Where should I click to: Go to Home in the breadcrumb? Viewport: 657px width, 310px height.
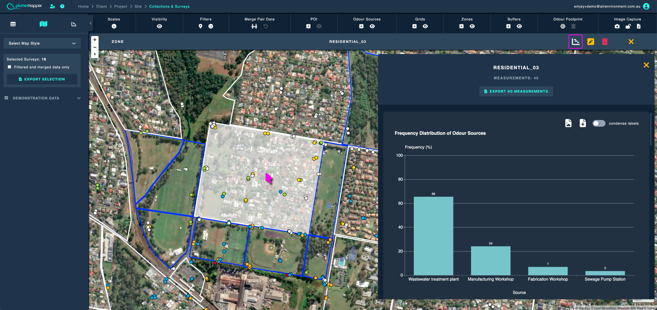pos(83,7)
